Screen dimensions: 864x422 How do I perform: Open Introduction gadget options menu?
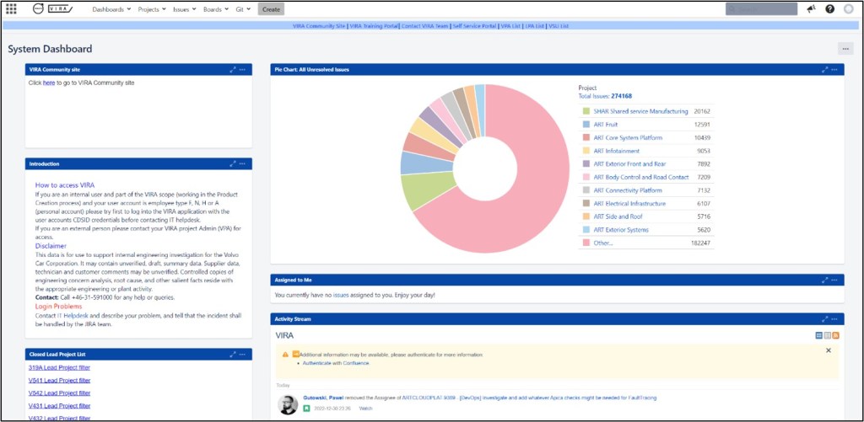(x=242, y=164)
